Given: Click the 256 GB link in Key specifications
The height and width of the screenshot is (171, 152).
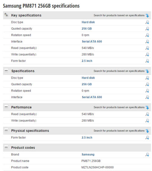Looking at the screenshot, I should pos(87,29).
